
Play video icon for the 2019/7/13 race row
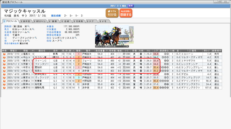4,54
